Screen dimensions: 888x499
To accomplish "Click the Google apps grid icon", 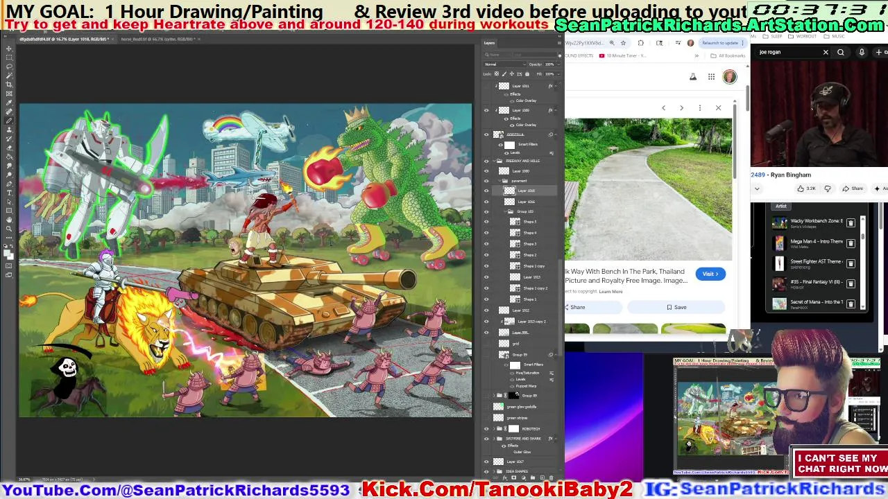I will [711, 77].
